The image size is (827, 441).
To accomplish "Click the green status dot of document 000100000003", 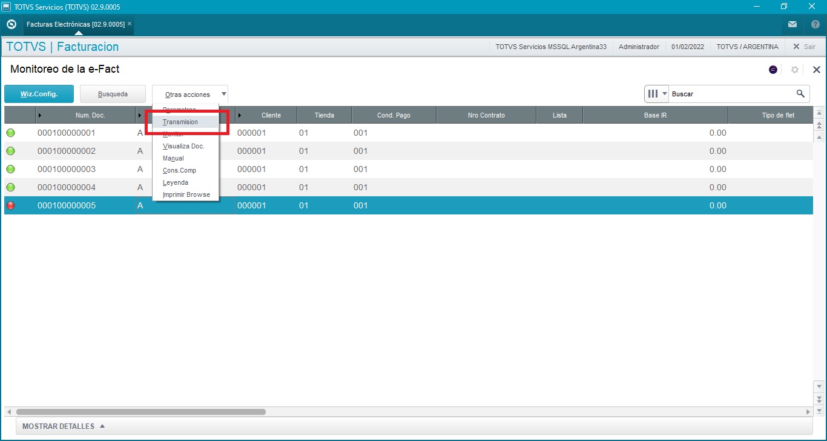I will tap(10, 169).
